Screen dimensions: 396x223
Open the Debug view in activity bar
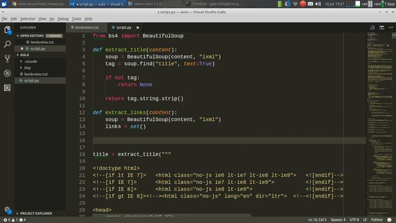7,73
